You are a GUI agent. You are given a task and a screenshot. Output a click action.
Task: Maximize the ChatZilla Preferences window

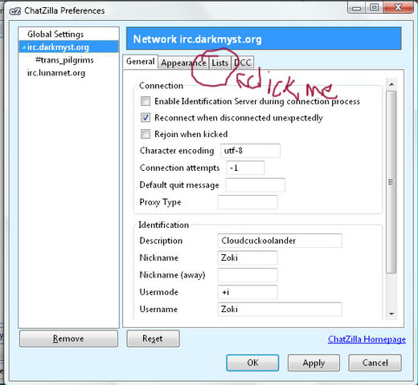click(x=374, y=7)
